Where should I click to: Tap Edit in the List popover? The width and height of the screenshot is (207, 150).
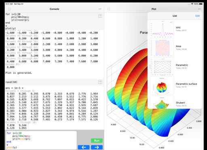tap(198, 16)
